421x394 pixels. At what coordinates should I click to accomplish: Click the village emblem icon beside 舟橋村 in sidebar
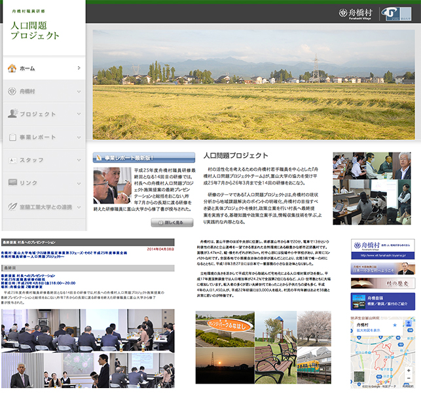pos(12,91)
